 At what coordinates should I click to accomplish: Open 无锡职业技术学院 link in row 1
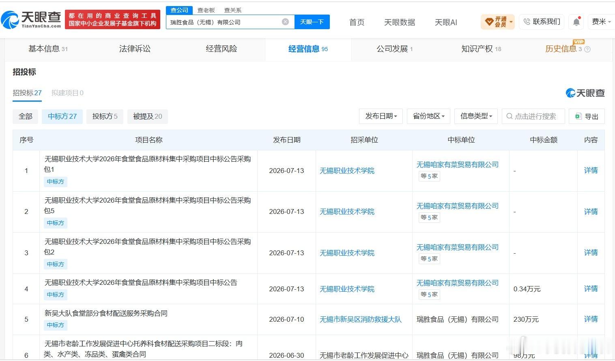347,171
